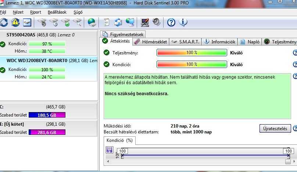This screenshot has width=297, height=172.
Task: Click the graph scrollbar right arrow
Action: click(294, 161)
